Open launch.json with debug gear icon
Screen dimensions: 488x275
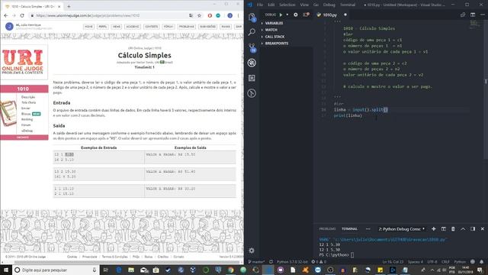point(296,15)
